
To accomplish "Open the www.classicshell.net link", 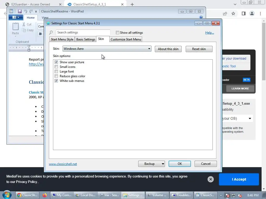I will pos(63,164).
